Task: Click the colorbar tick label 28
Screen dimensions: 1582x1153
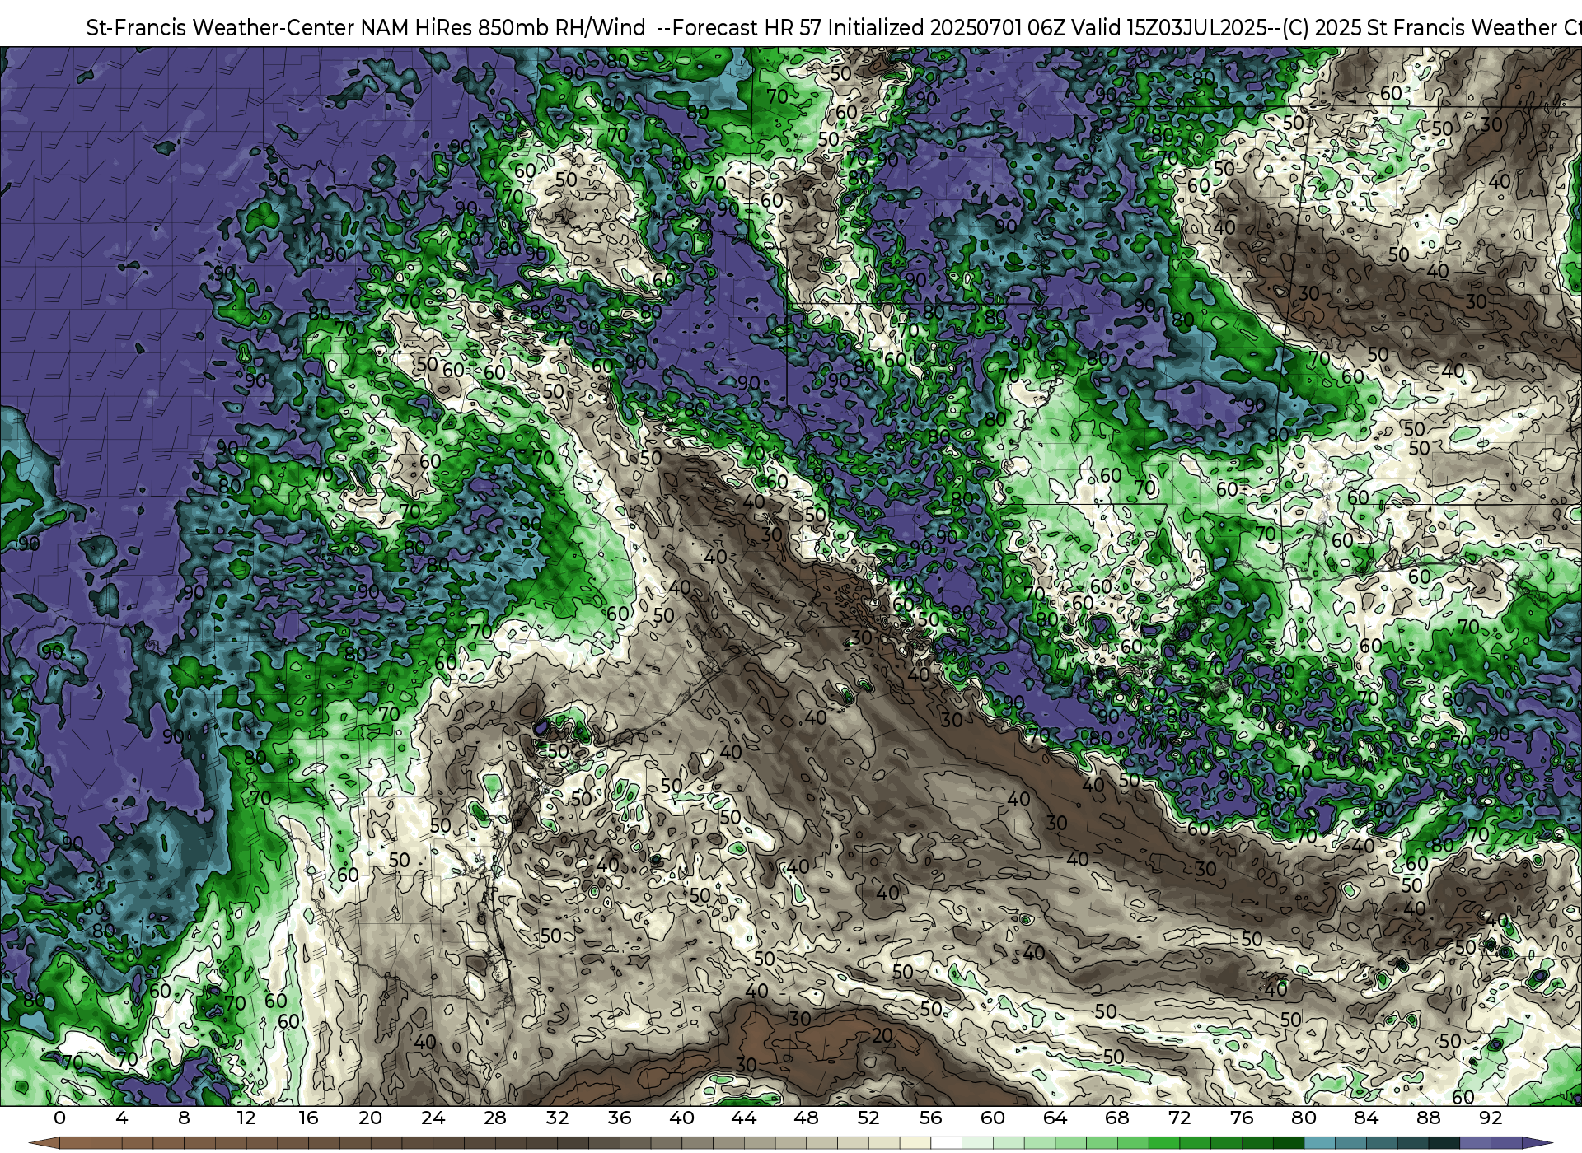Action: point(495,1118)
